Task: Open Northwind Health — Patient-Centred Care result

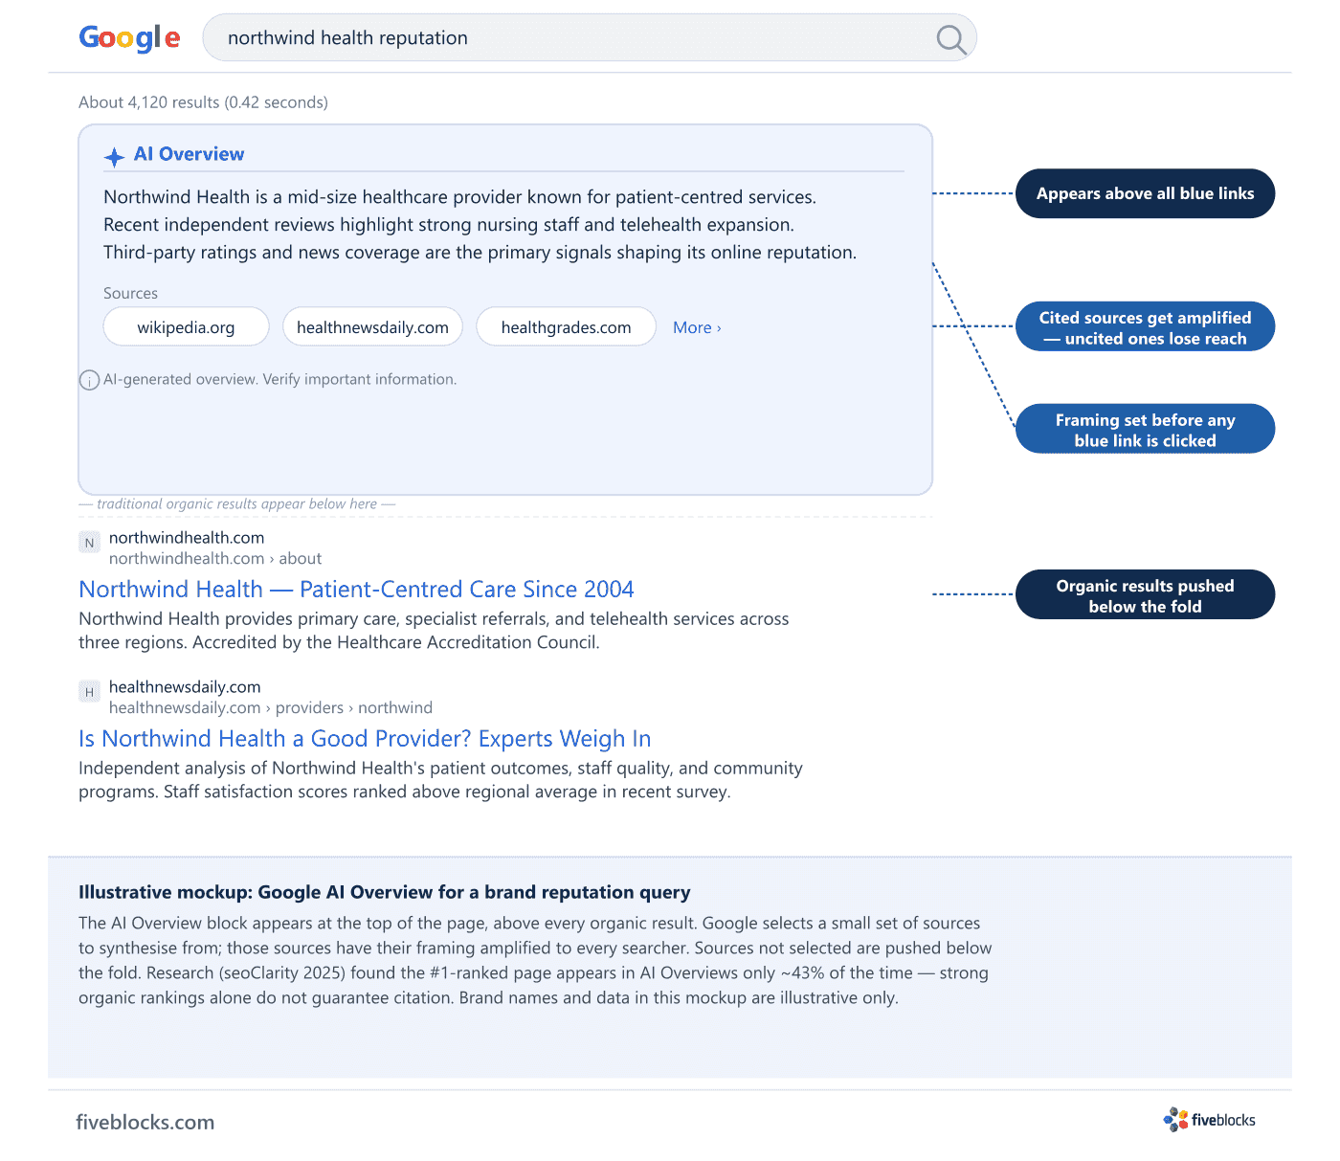Action: [356, 589]
